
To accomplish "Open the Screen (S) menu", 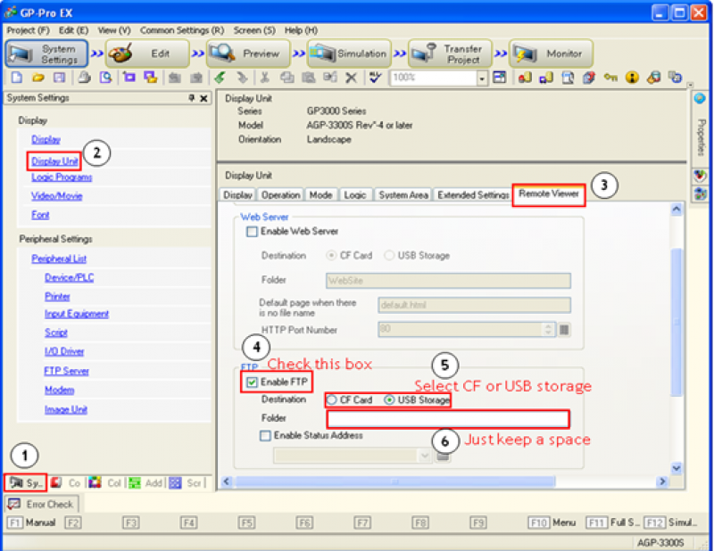I will click(254, 30).
